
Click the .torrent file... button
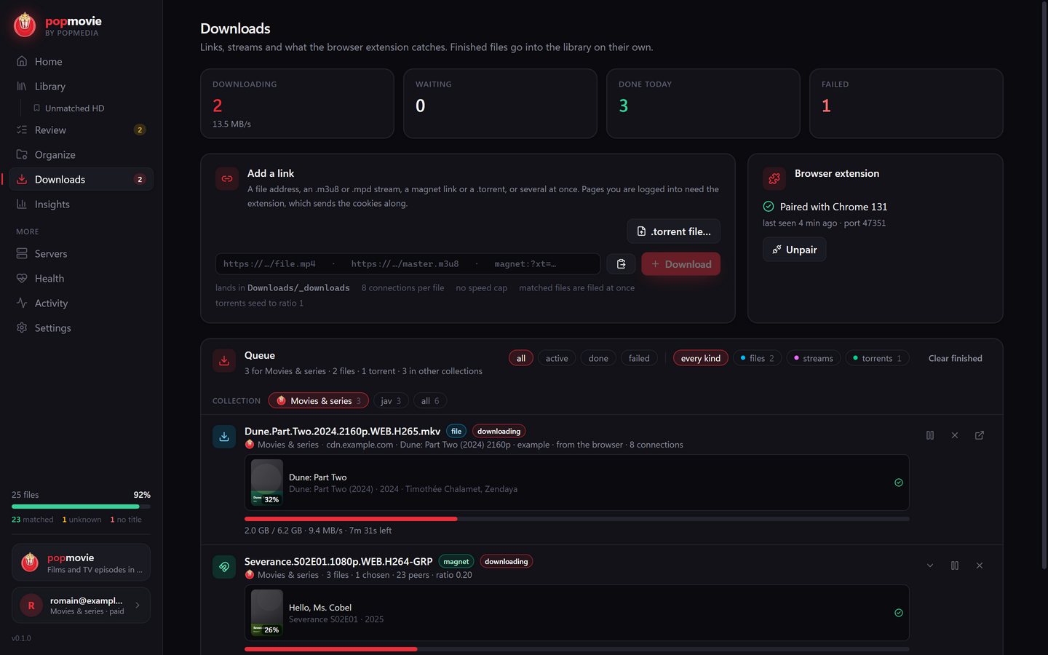coord(674,231)
